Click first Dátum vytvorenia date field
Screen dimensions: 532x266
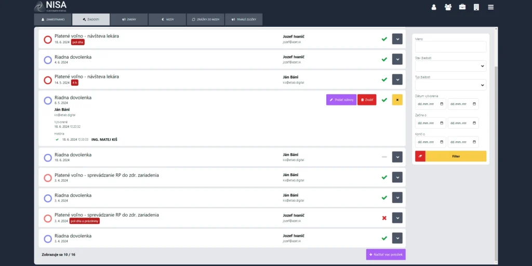(431, 104)
